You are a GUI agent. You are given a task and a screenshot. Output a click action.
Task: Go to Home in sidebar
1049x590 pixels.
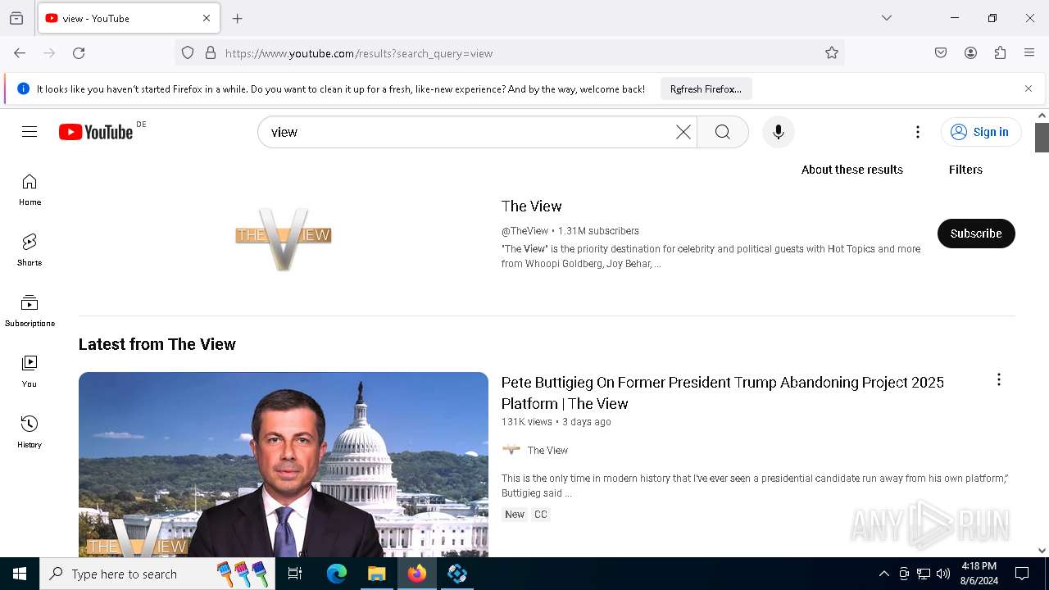30,189
